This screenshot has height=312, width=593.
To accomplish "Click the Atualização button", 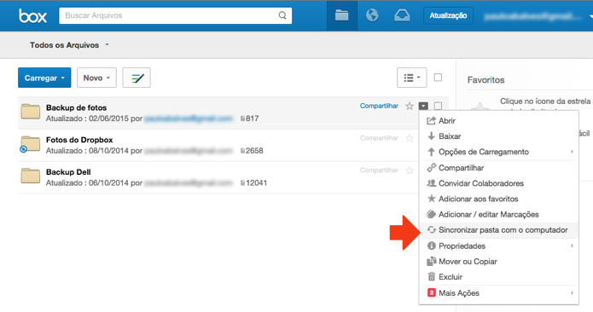I will (448, 15).
